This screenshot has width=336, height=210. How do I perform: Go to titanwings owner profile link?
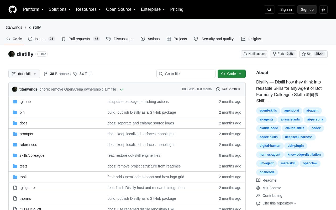tap(14, 27)
